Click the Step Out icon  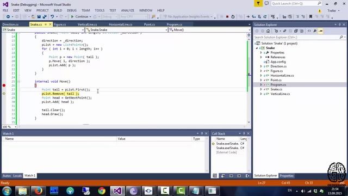click(265, 17)
